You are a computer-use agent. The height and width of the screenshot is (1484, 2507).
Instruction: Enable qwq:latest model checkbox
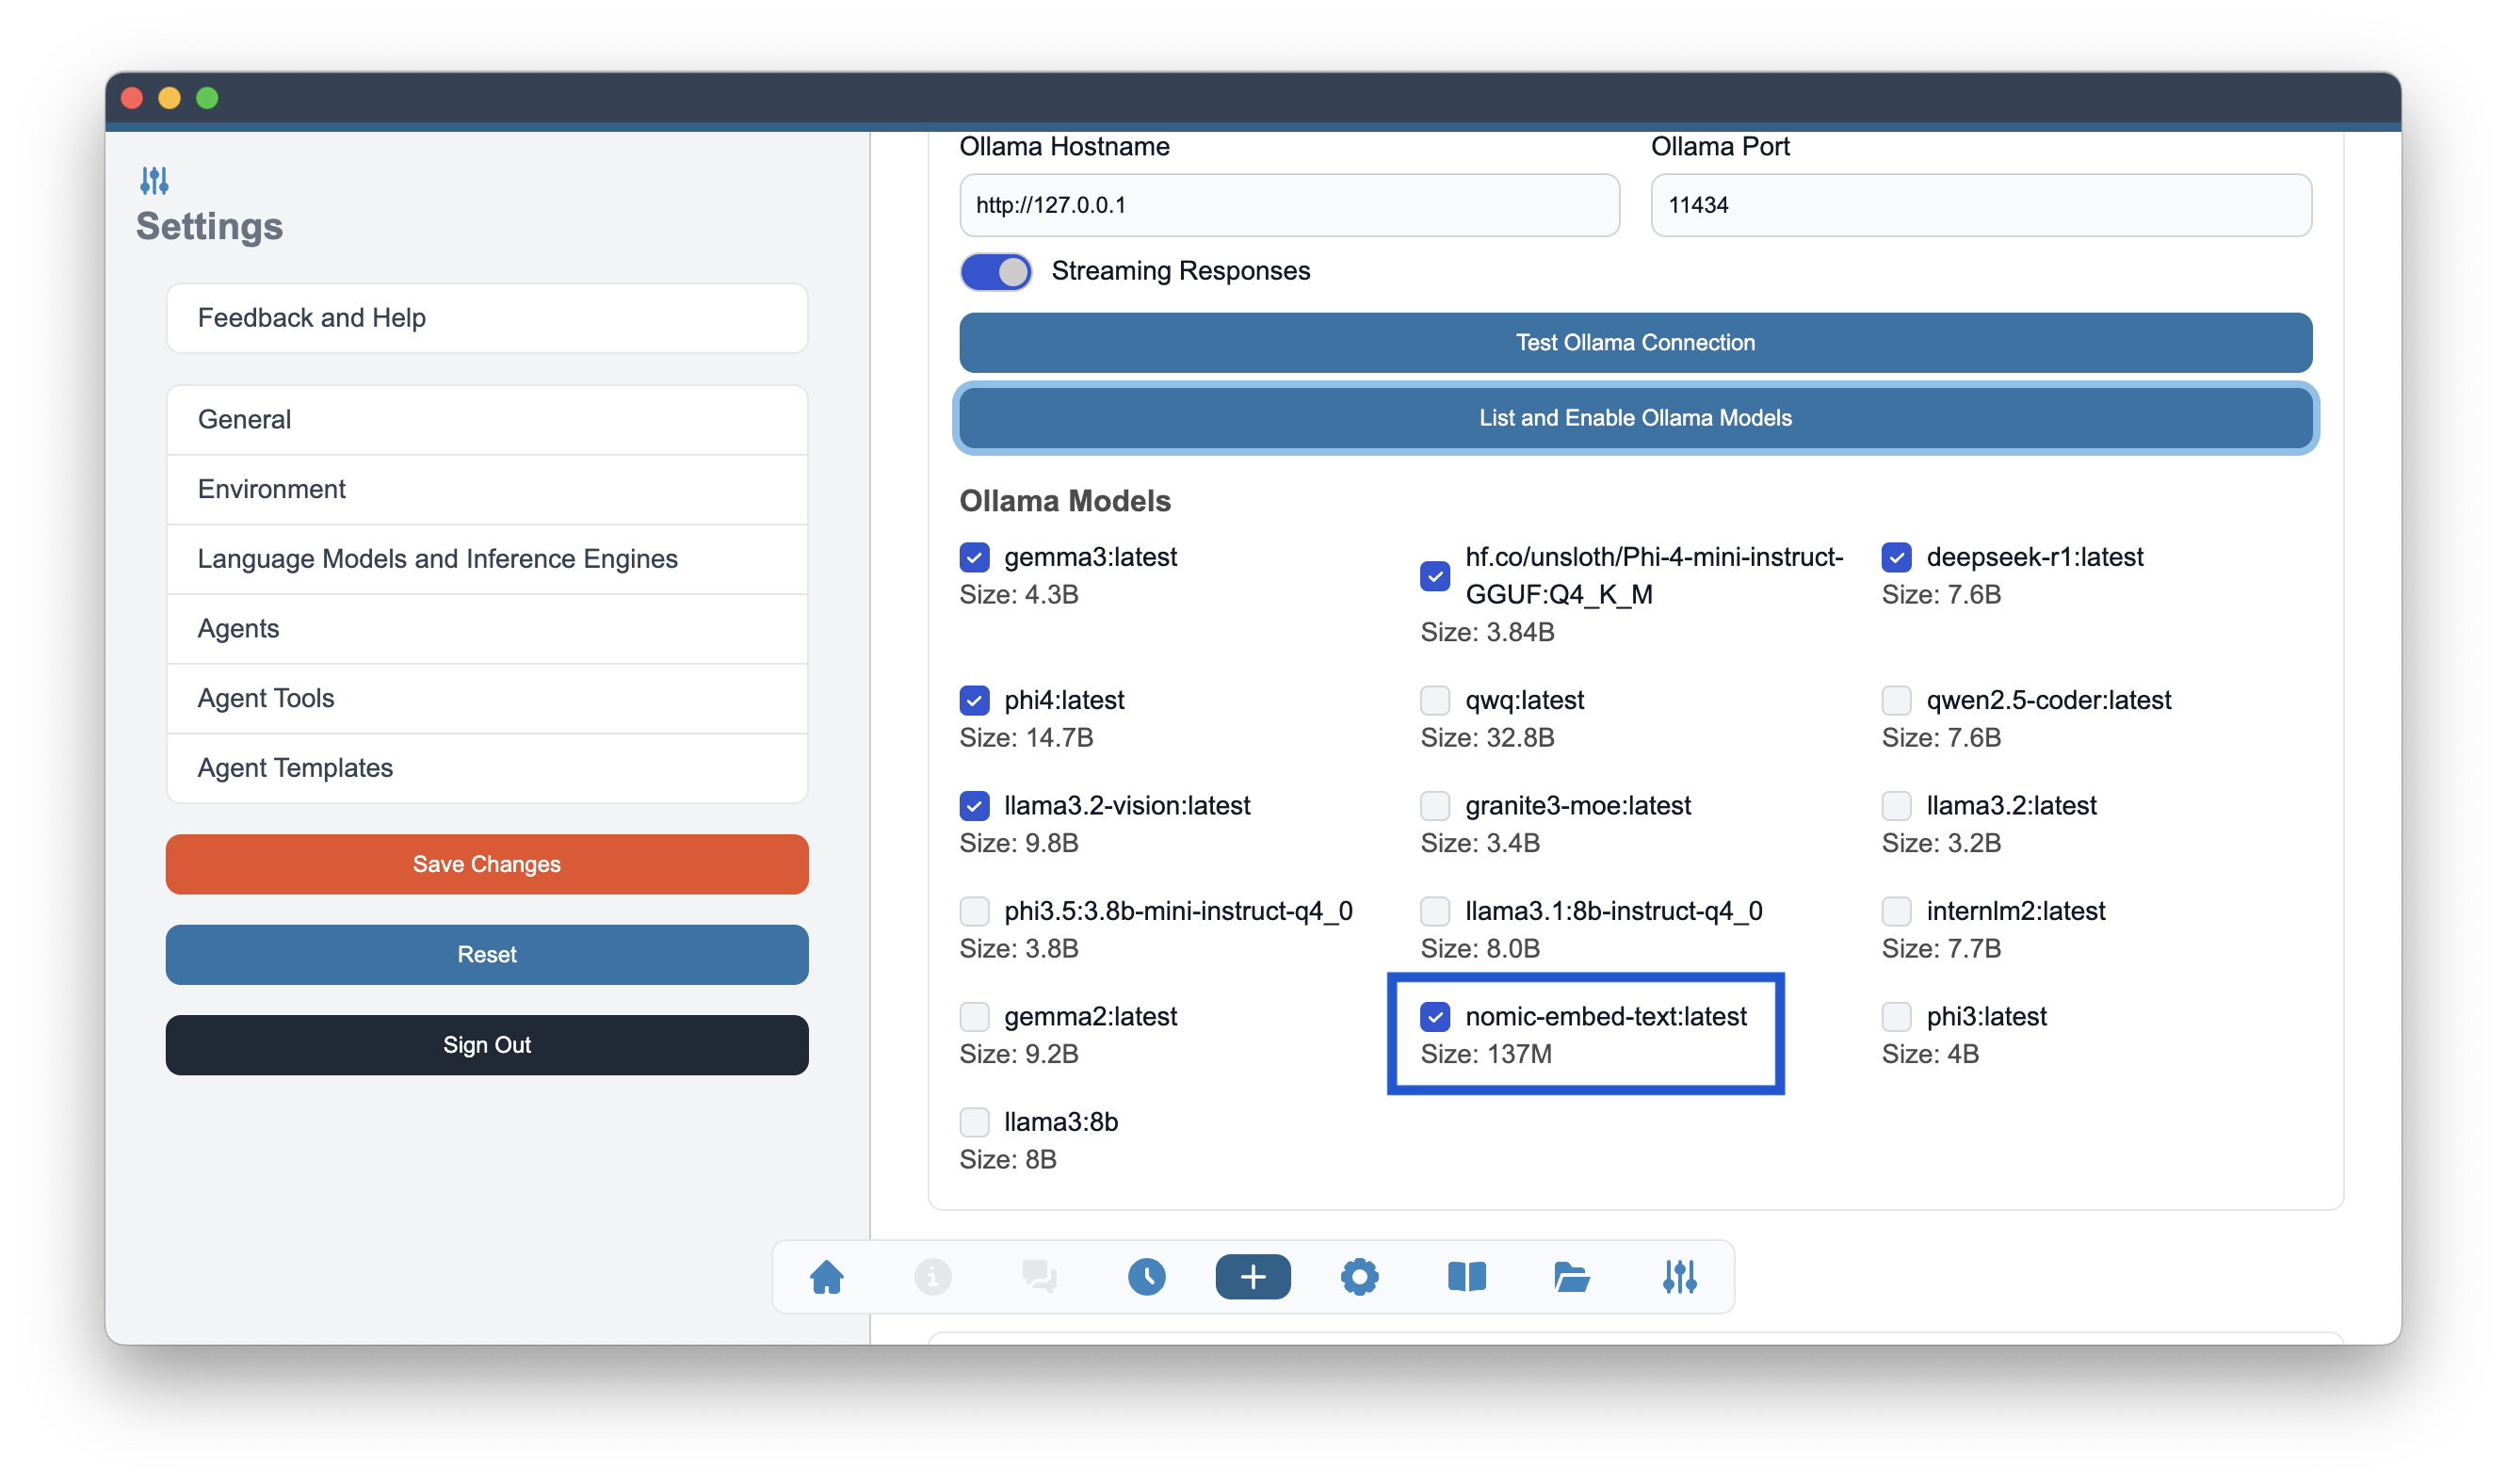click(x=1435, y=700)
